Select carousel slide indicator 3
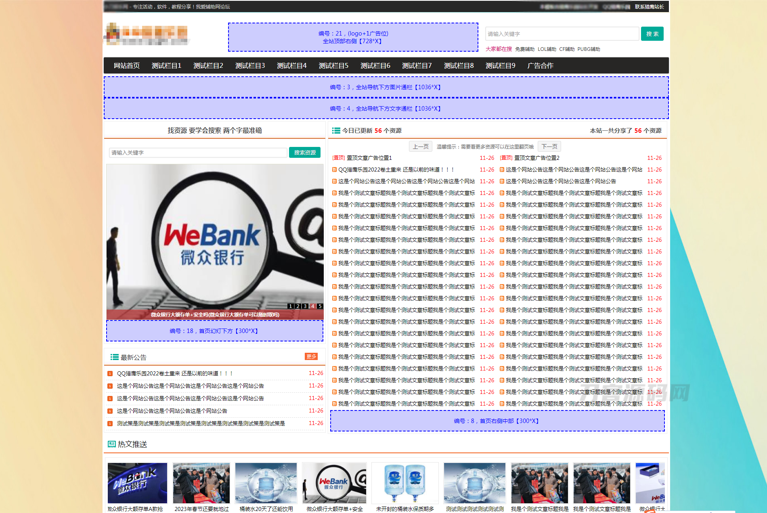This screenshot has height=513, width=767. 306,306
